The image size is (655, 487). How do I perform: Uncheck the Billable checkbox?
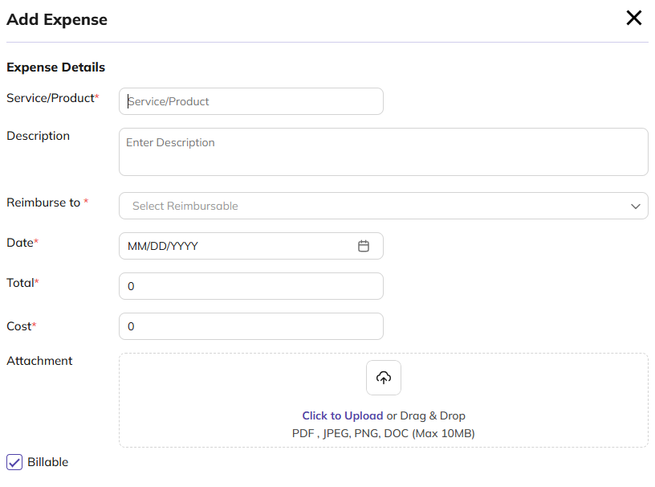click(x=14, y=462)
